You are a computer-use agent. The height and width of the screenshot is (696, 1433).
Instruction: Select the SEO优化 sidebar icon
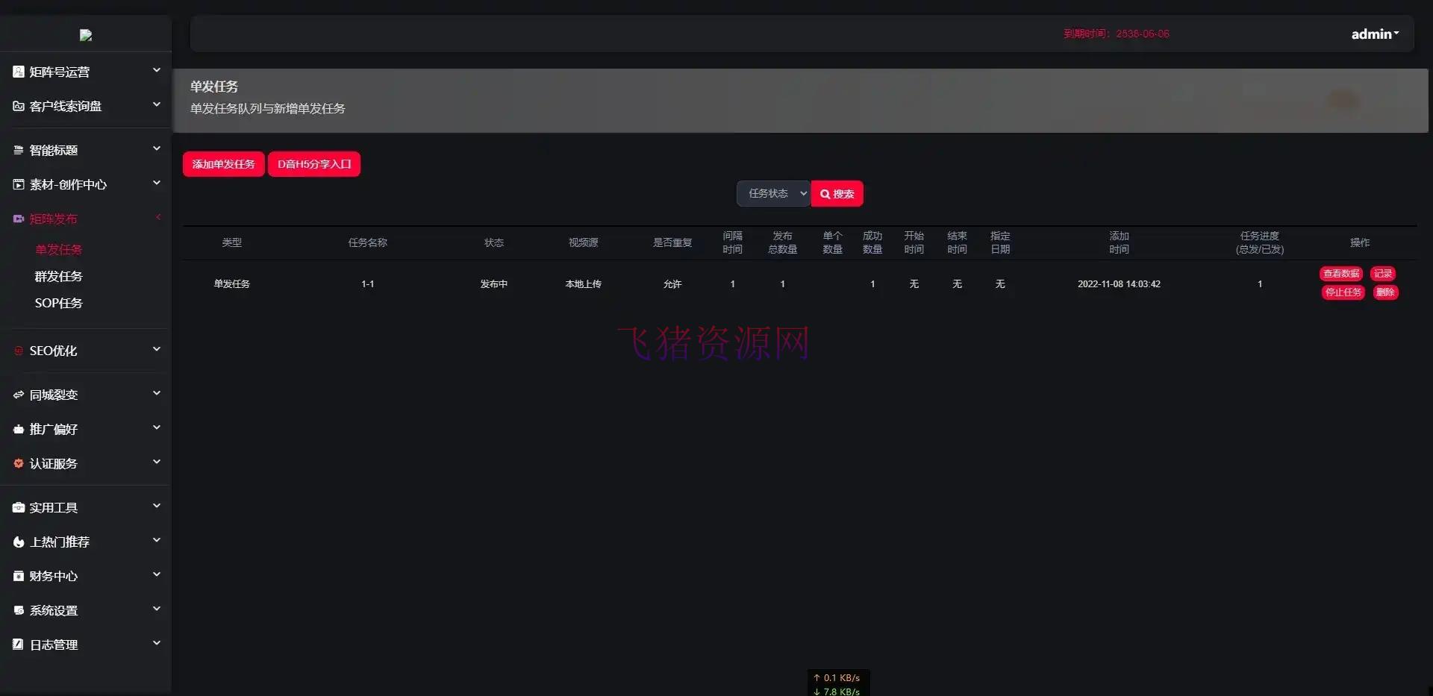tap(18, 351)
